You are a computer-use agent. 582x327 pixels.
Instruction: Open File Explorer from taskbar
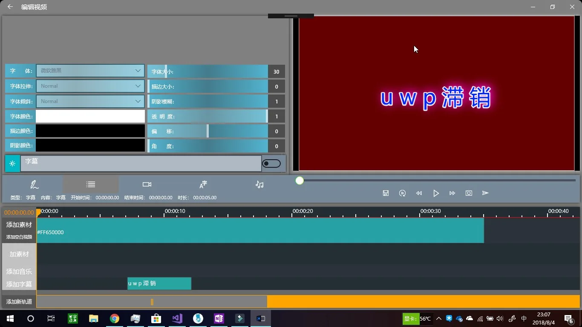(x=94, y=318)
